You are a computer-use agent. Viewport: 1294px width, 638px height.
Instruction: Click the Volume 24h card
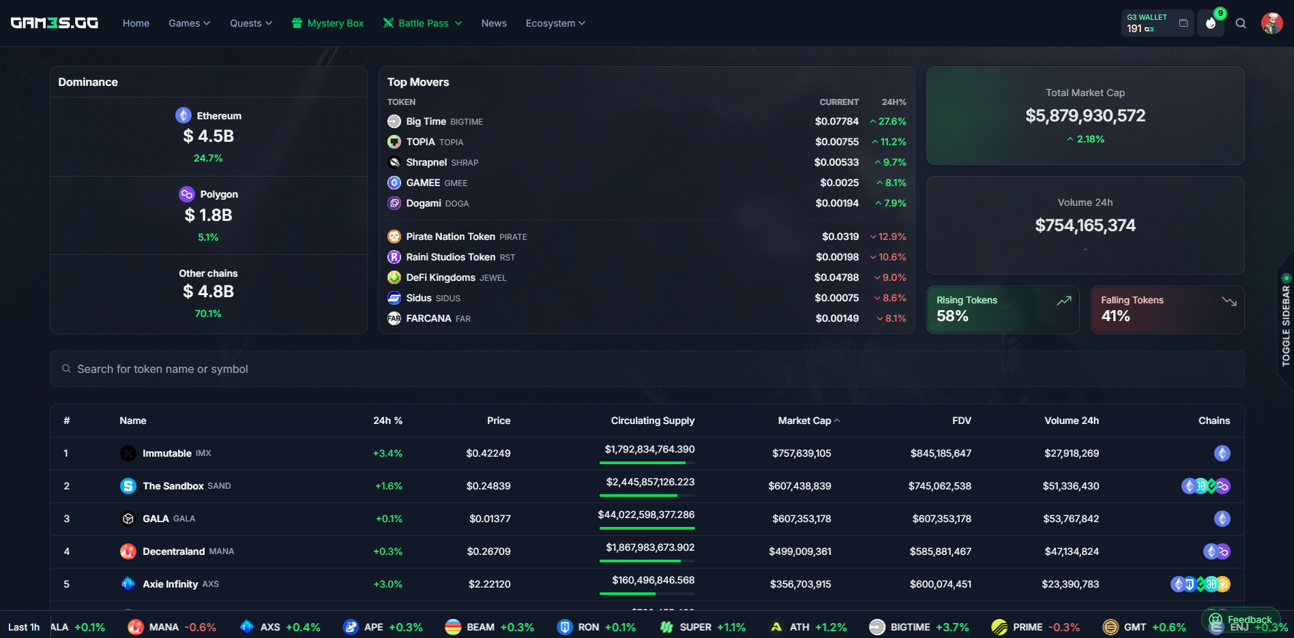1085,226
